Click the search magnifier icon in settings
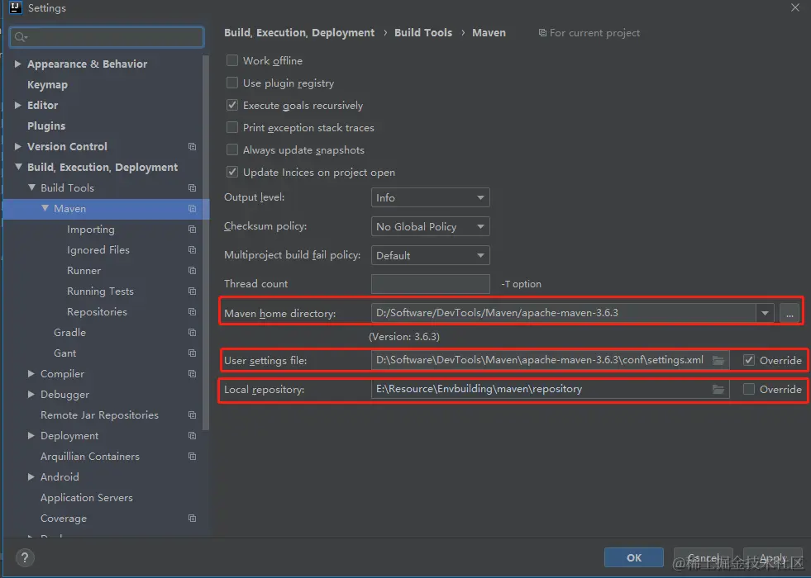This screenshot has width=811, height=578. 21,37
